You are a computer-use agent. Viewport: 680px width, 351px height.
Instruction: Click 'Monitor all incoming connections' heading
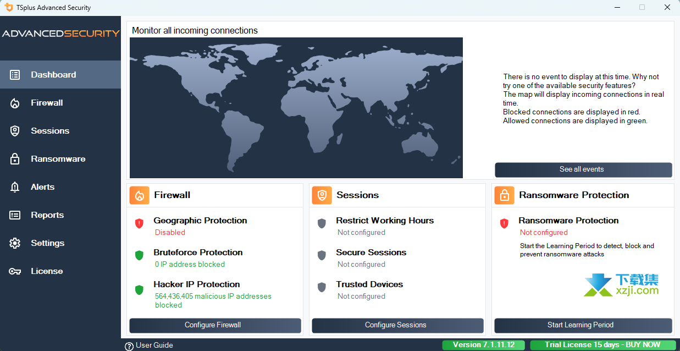point(195,31)
